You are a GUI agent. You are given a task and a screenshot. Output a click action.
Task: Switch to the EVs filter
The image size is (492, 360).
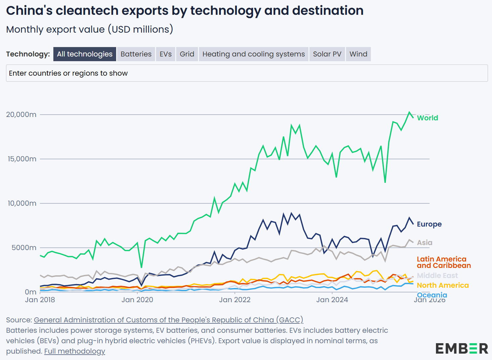point(165,54)
